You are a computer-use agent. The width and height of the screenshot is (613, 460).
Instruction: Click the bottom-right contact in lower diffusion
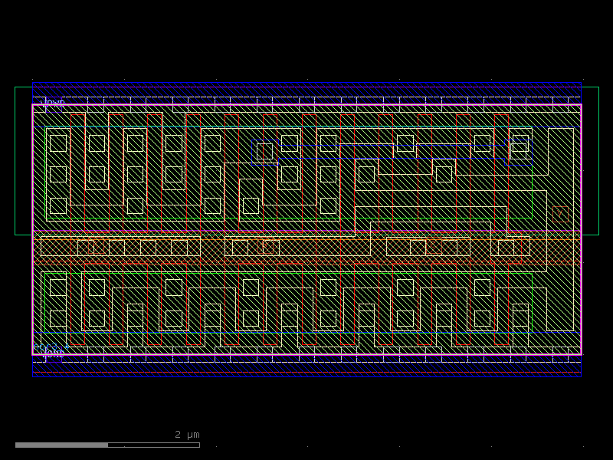(x=520, y=318)
